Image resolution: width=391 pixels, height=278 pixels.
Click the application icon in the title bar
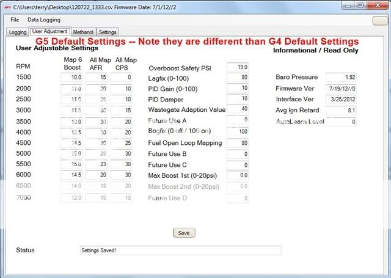7,5
